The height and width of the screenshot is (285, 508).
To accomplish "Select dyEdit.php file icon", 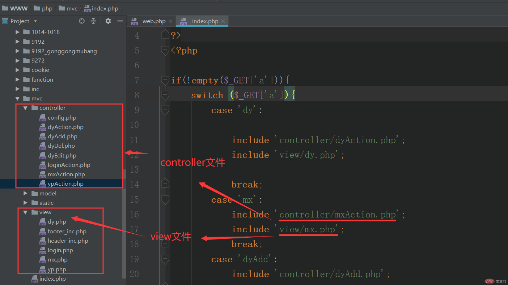I will [x=43, y=156].
